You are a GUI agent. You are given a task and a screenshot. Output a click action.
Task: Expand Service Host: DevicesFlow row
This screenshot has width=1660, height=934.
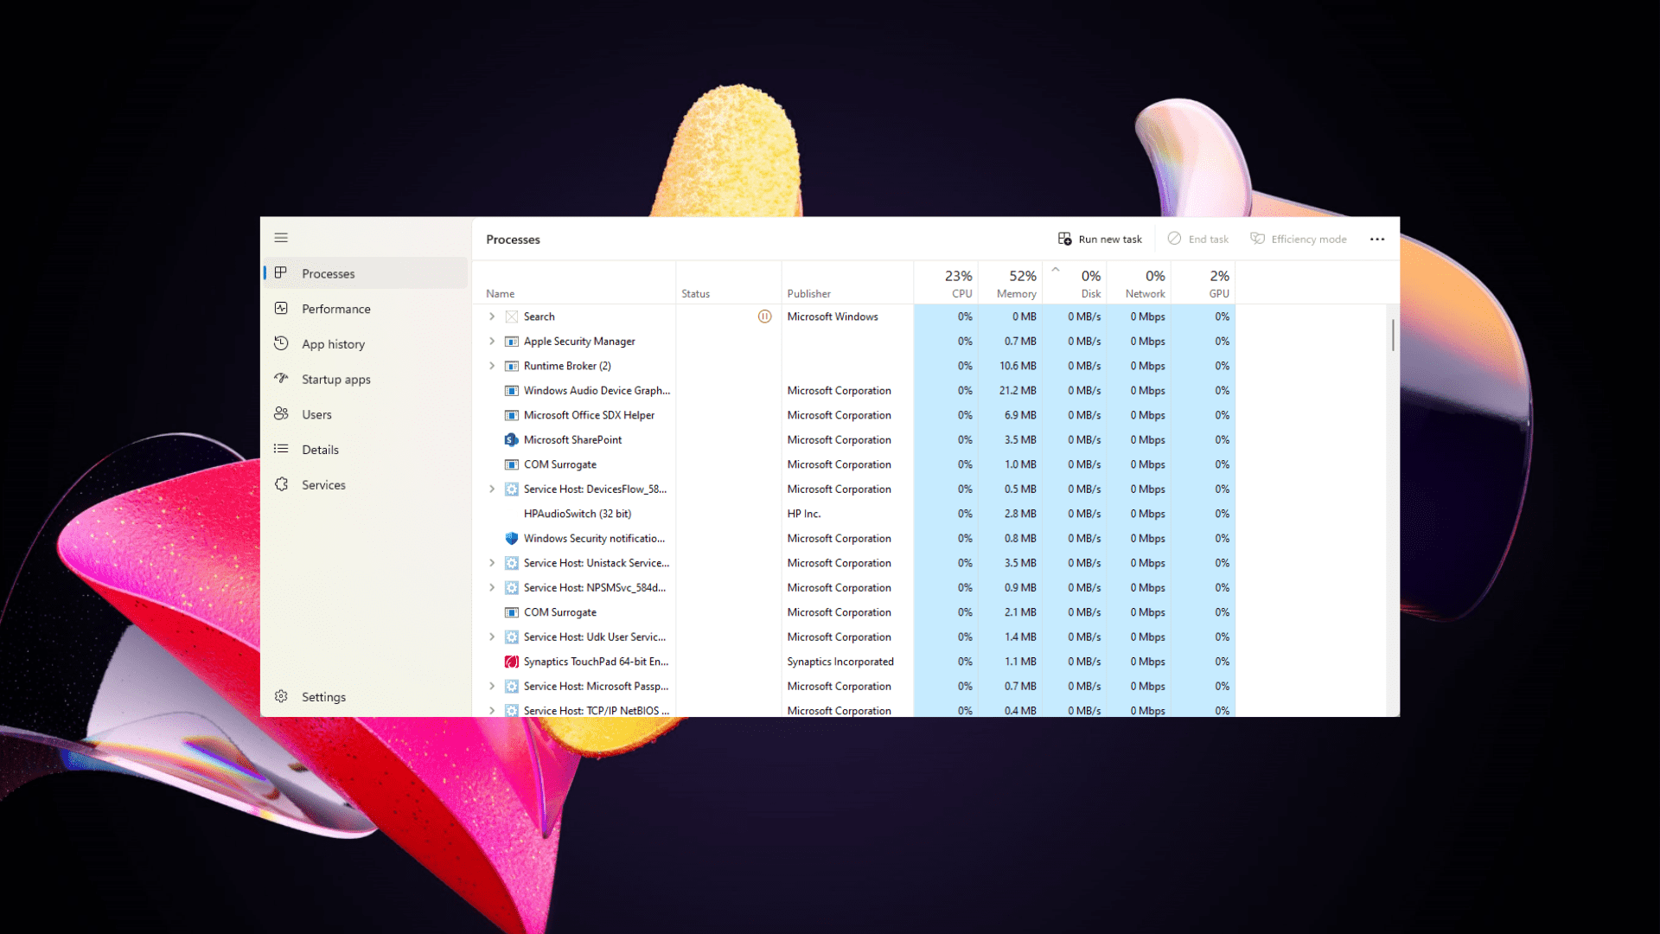492,489
